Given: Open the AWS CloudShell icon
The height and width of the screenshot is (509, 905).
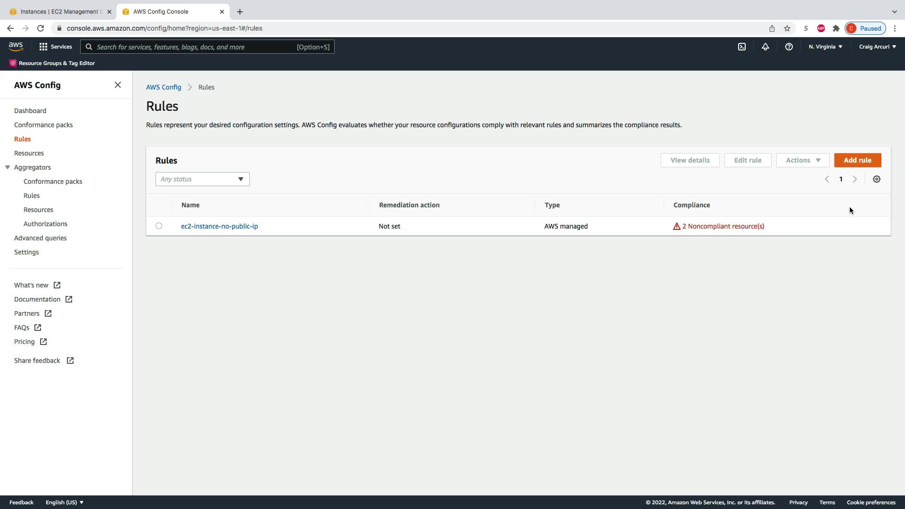Looking at the screenshot, I should 742,47.
